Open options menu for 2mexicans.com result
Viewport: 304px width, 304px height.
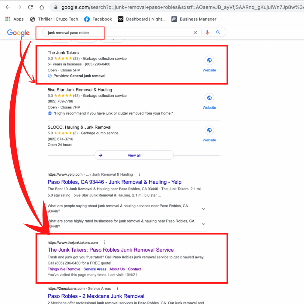[117, 288]
